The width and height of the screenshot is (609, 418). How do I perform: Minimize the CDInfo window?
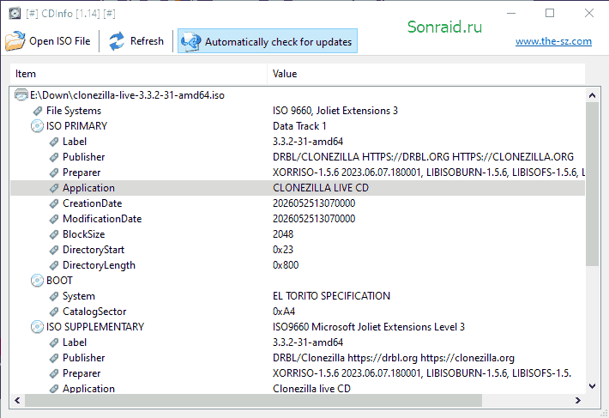pyautogui.click(x=511, y=13)
